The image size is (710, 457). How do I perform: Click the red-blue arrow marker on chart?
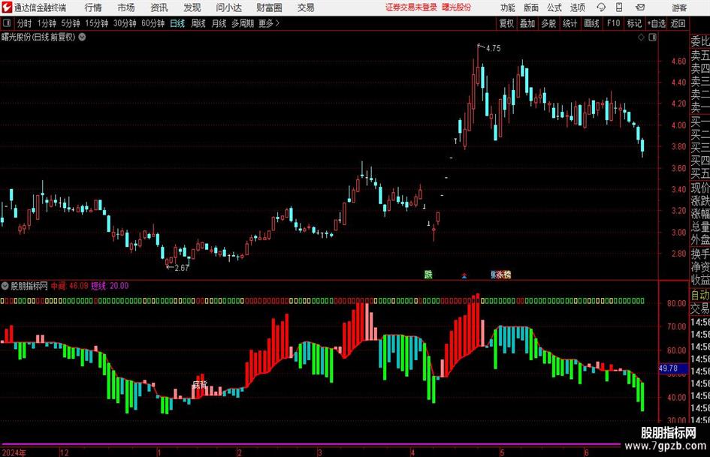(x=464, y=275)
